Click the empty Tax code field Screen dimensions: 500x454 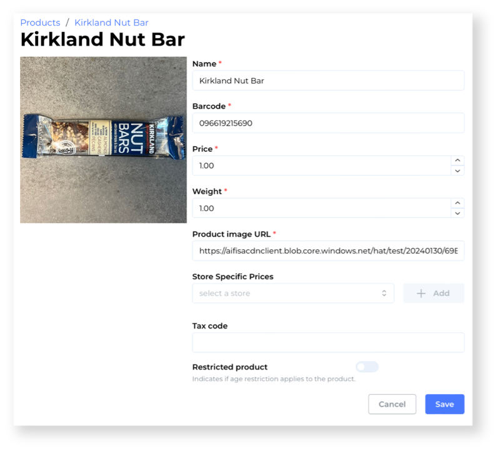[328, 342]
